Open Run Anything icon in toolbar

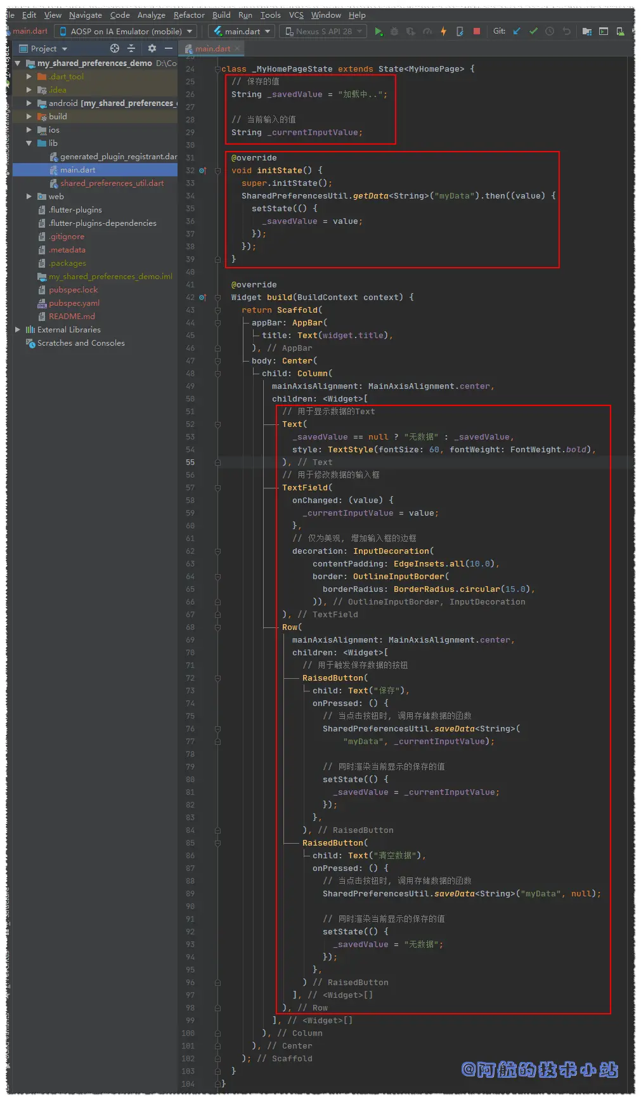point(604,31)
